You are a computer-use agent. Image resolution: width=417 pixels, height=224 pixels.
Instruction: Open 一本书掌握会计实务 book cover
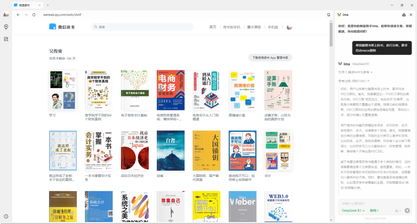(99, 150)
